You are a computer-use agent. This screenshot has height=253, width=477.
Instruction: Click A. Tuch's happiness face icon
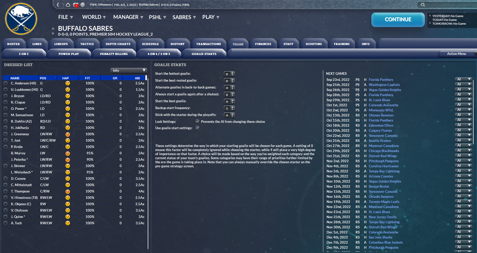68,223
